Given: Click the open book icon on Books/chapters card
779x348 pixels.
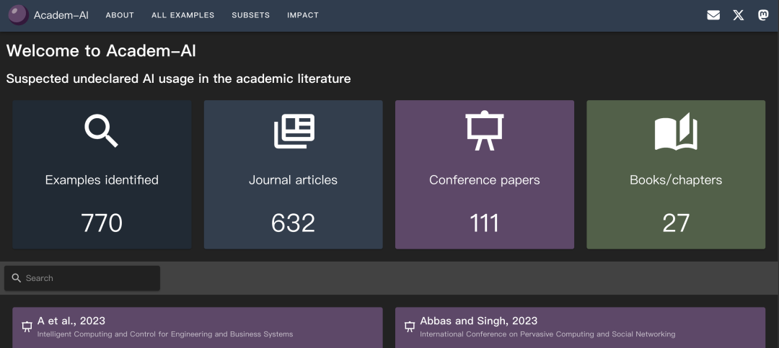Looking at the screenshot, I should (x=676, y=132).
